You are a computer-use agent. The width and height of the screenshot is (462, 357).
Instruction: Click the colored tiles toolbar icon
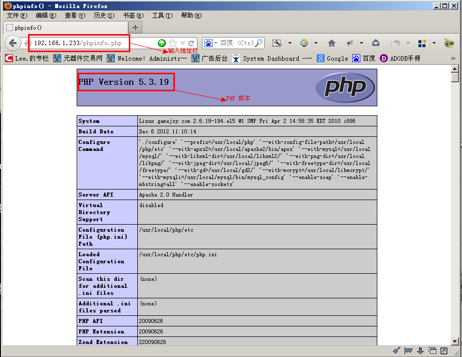click(x=422, y=43)
